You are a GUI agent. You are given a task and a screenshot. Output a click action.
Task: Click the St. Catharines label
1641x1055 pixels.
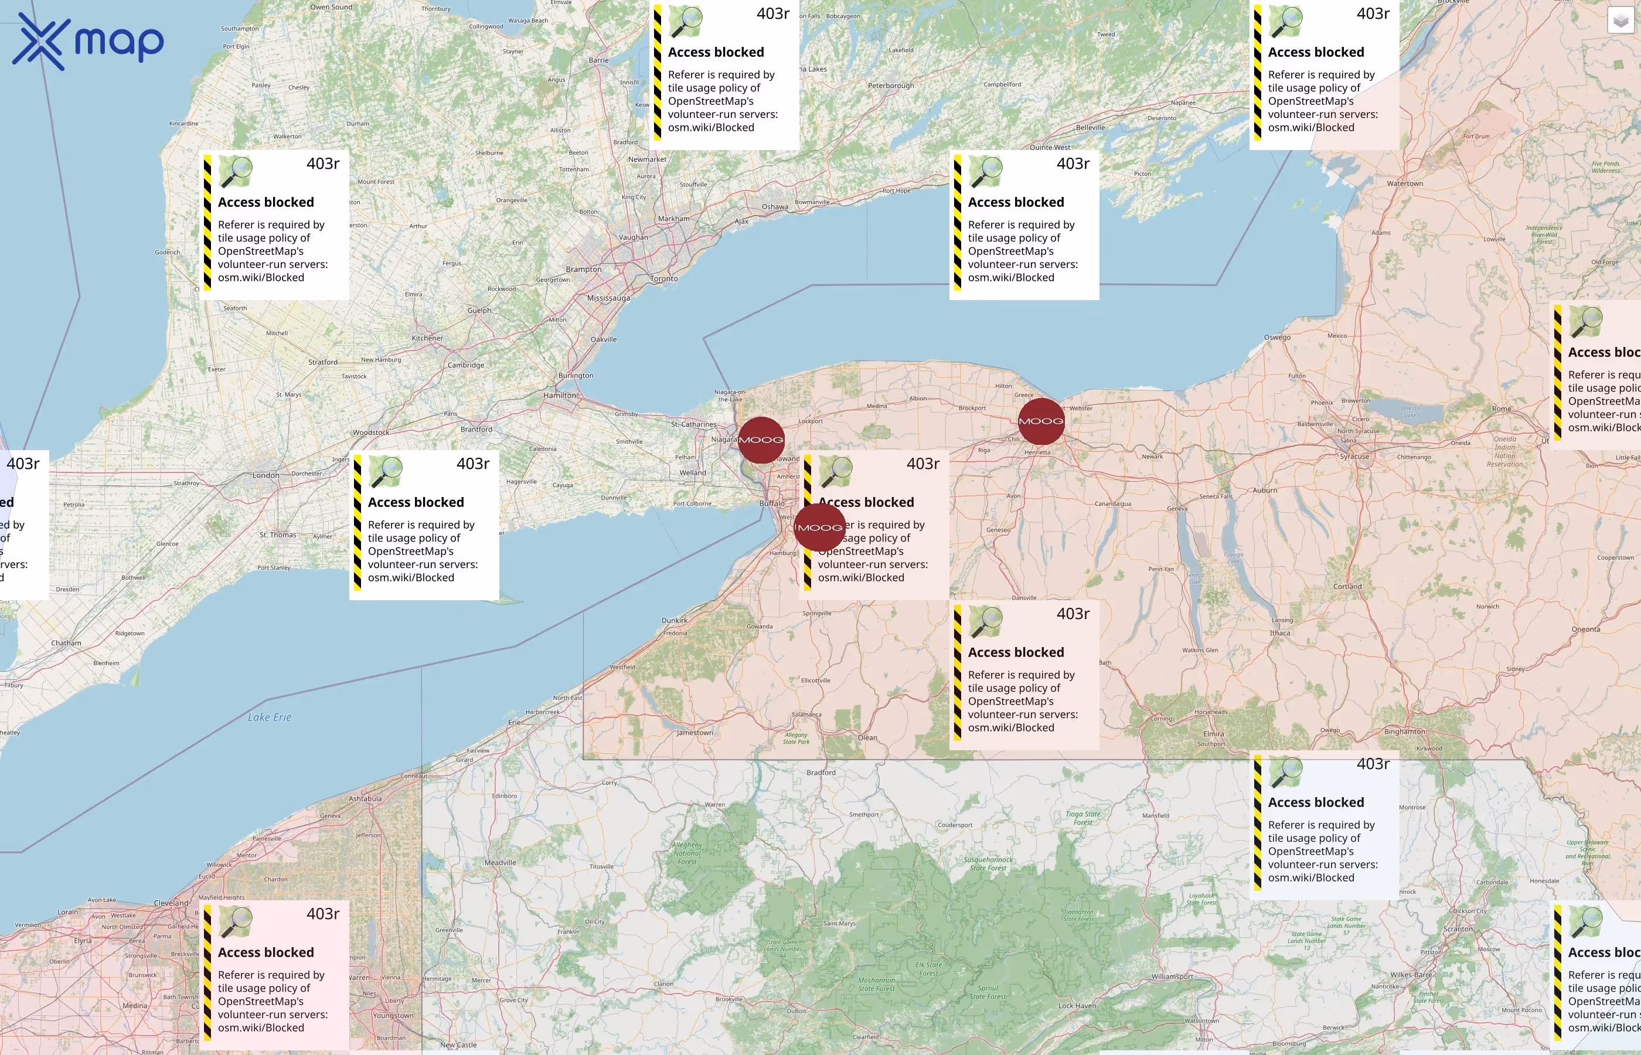point(693,424)
